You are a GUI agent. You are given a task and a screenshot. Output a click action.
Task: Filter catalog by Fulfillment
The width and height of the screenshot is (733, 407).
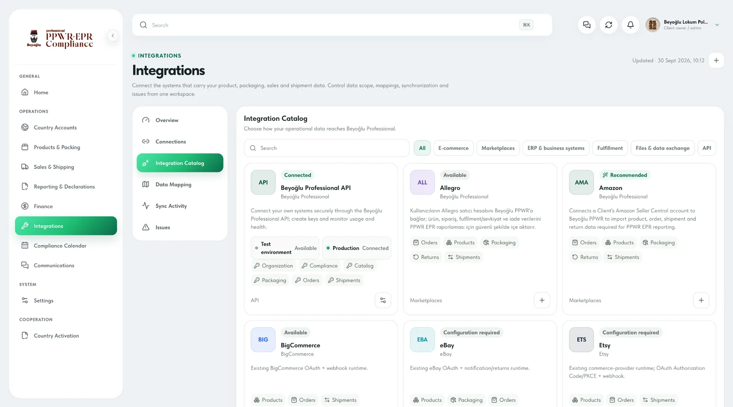tap(610, 148)
